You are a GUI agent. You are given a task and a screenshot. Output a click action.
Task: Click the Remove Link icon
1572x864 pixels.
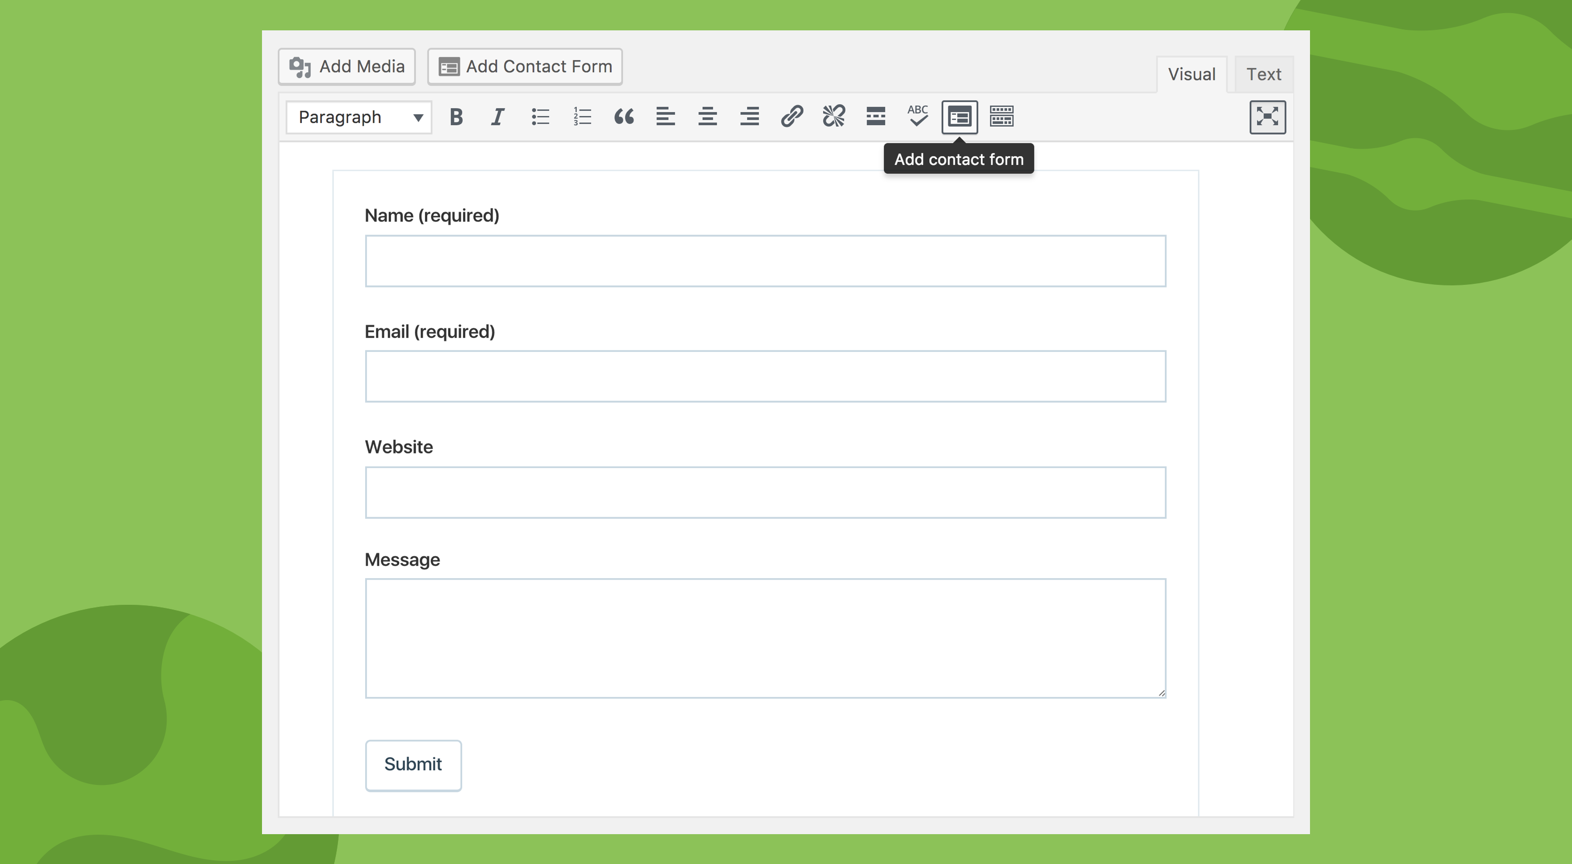(x=832, y=116)
